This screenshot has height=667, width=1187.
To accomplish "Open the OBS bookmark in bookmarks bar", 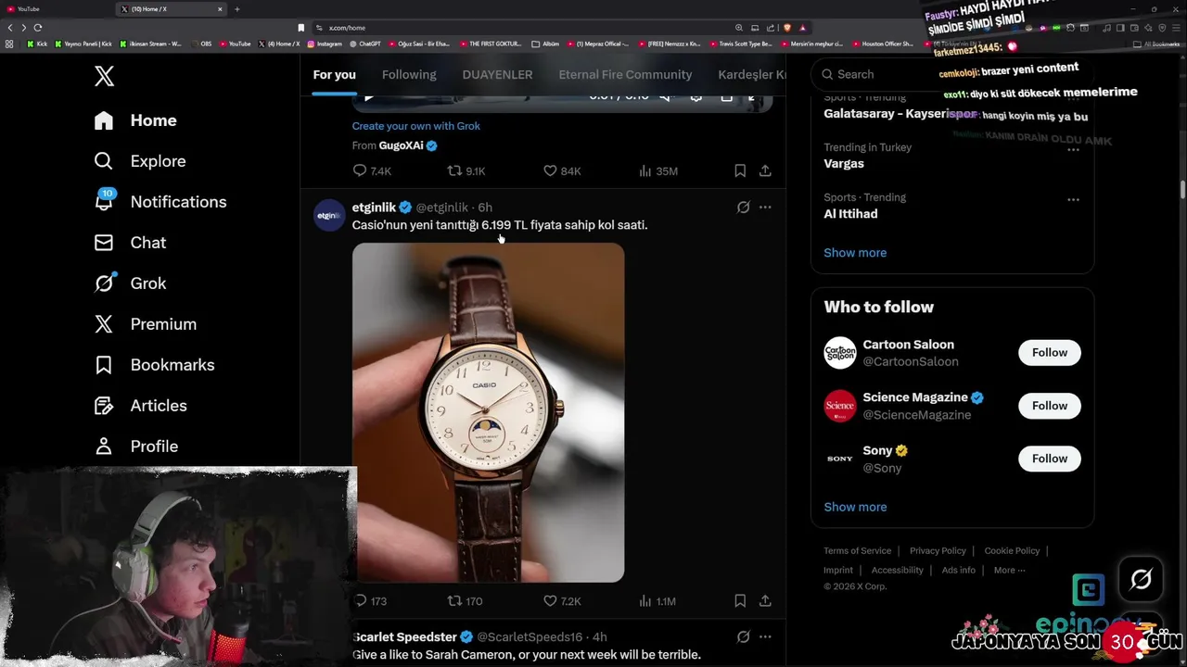I will [x=201, y=44].
